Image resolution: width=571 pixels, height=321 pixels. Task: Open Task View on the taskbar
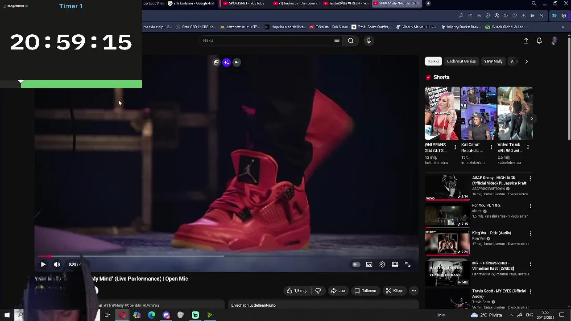[x=107, y=315]
